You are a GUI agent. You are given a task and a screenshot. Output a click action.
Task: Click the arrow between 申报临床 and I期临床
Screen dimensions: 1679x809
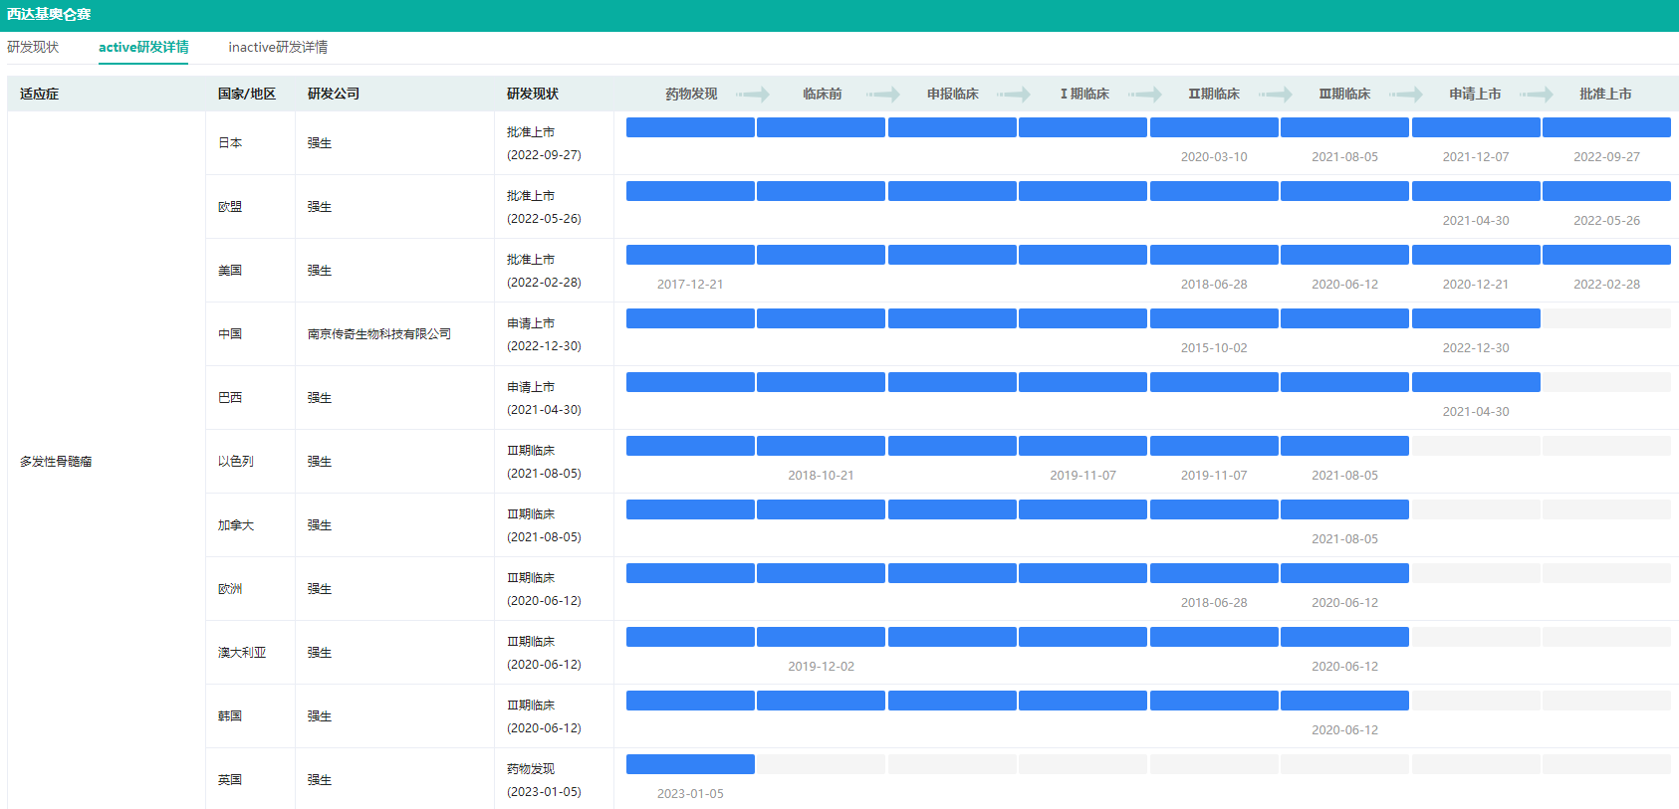click(x=1014, y=95)
